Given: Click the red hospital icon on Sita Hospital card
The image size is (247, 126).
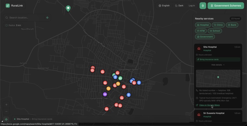Looking at the screenshot, I should (x=199, y=48).
